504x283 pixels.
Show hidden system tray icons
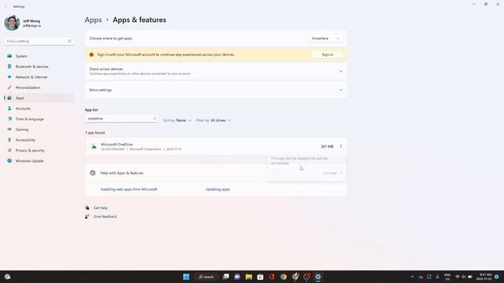click(412, 277)
